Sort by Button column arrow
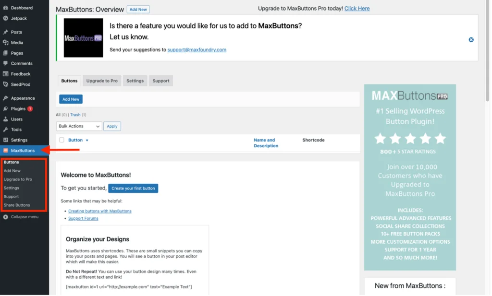This screenshot has width=492, height=296. tap(87, 141)
